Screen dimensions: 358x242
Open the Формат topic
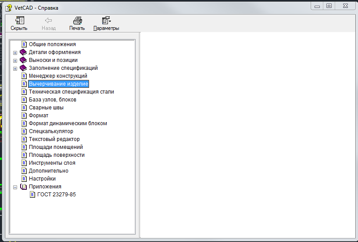(x=39, y=116)
